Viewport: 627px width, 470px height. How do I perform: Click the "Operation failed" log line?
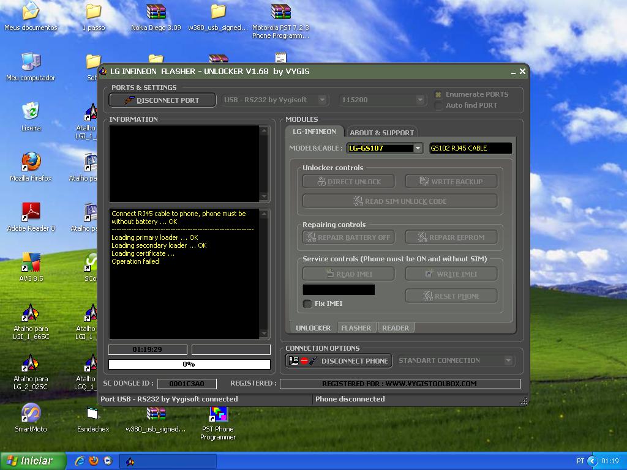tap(135, 261)
